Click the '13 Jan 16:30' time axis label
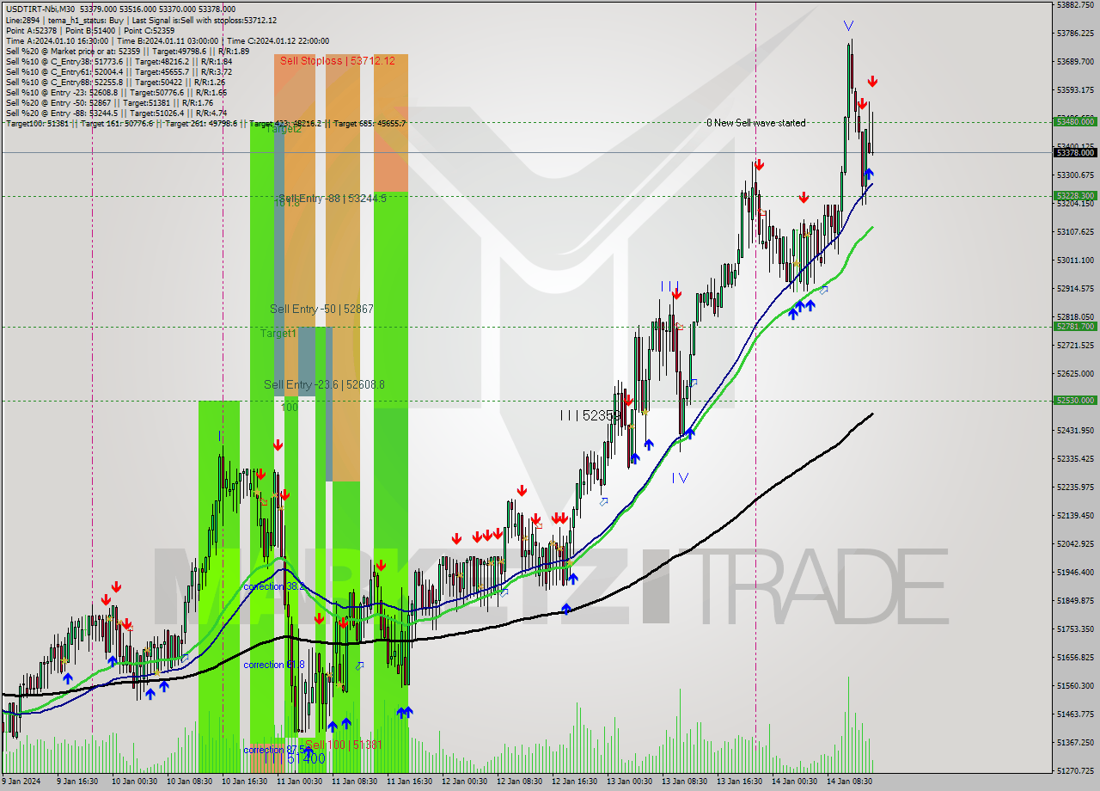This screenshot has height=791, width=1100. pos(739,782)
